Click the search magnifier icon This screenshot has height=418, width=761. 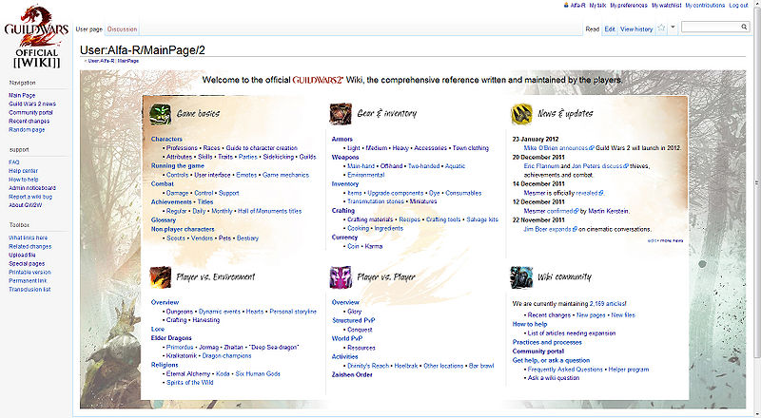tap(744, 27)
